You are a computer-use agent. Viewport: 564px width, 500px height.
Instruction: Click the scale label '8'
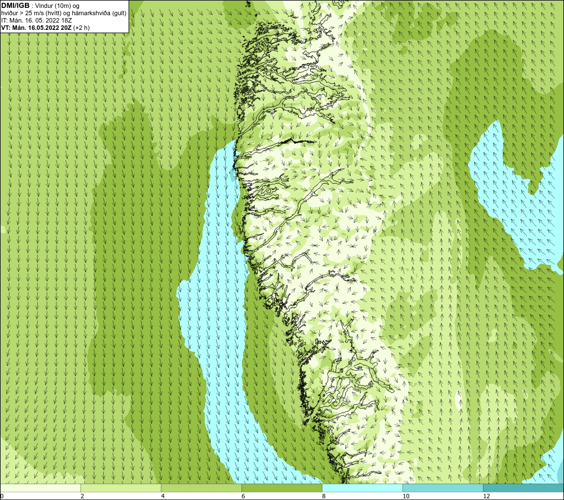point(324,496)
